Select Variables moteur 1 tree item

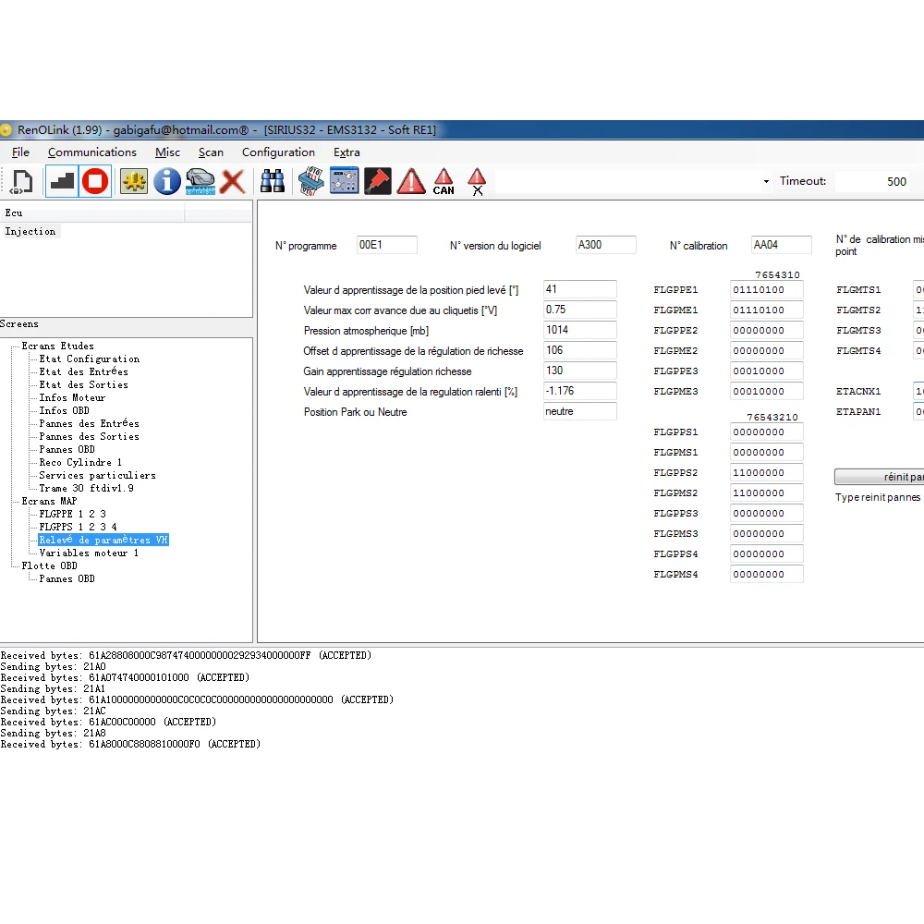[89, 553]
